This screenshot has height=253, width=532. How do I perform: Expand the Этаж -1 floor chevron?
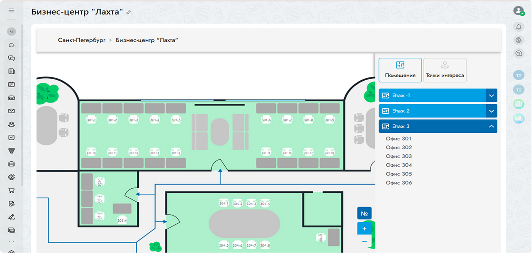pyautogui.click(x=492, y=96)
